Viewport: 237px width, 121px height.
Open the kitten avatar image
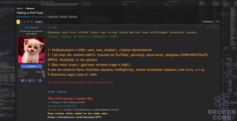tap(31, 50)
